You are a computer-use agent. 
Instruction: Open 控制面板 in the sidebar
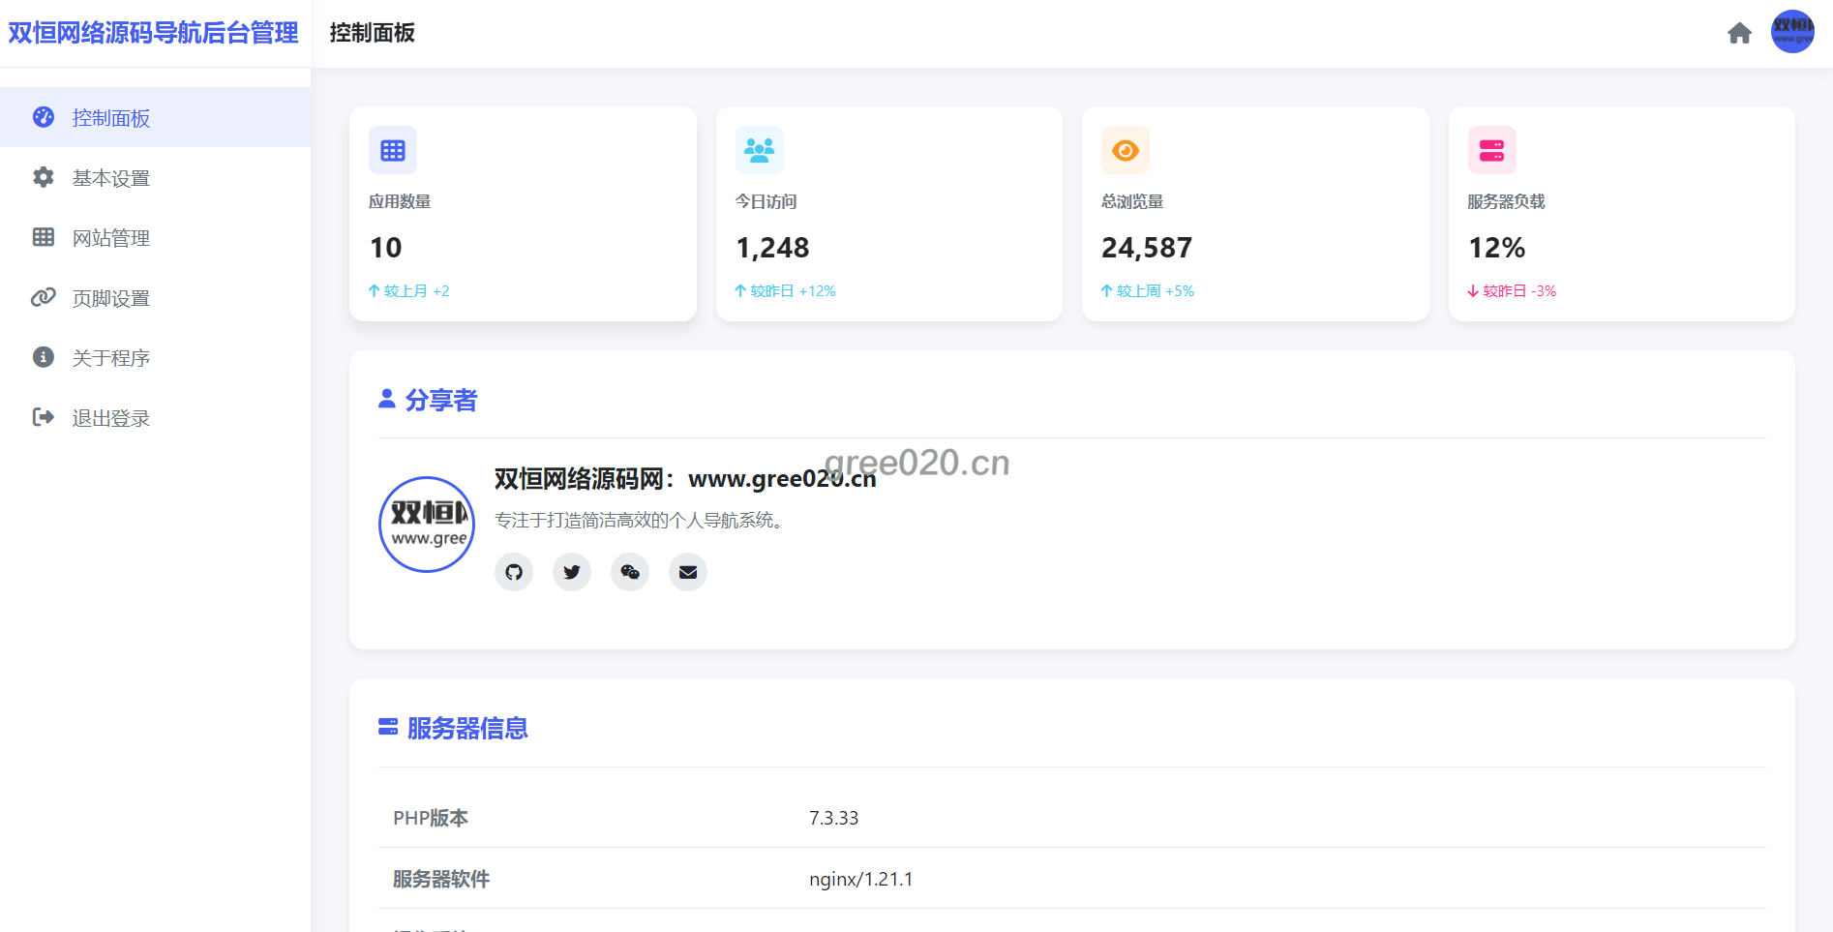[x=111, y=118]
